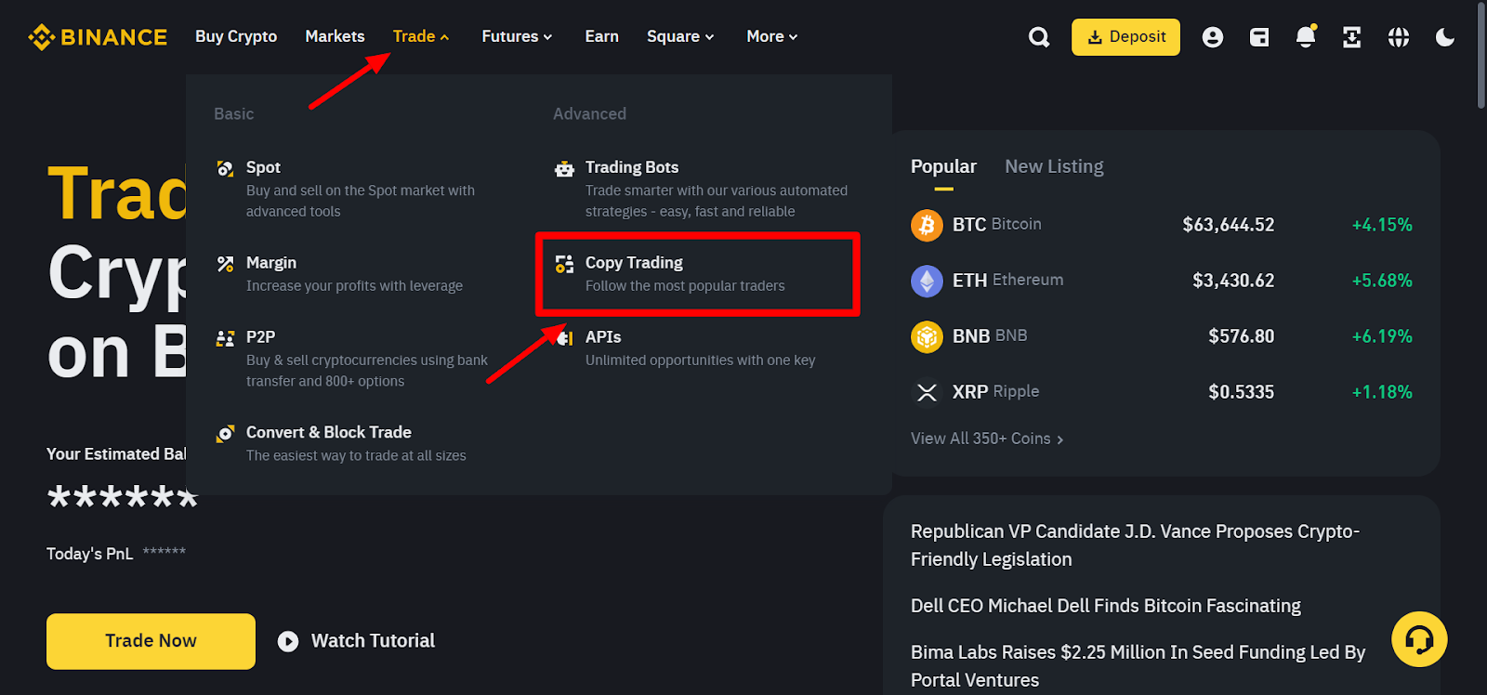The height and width of the screenshot is (695, 1487).
Task: Click the Spot trading icon
Action: click(225, 168)
